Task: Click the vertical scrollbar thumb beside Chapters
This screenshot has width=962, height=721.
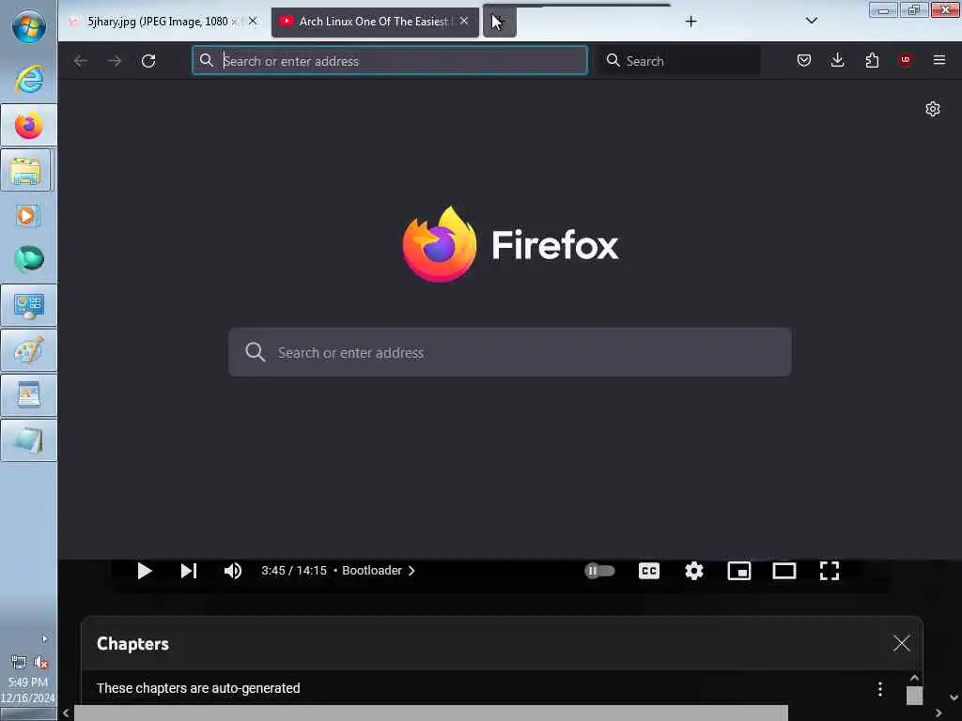Action: [914, 696]
